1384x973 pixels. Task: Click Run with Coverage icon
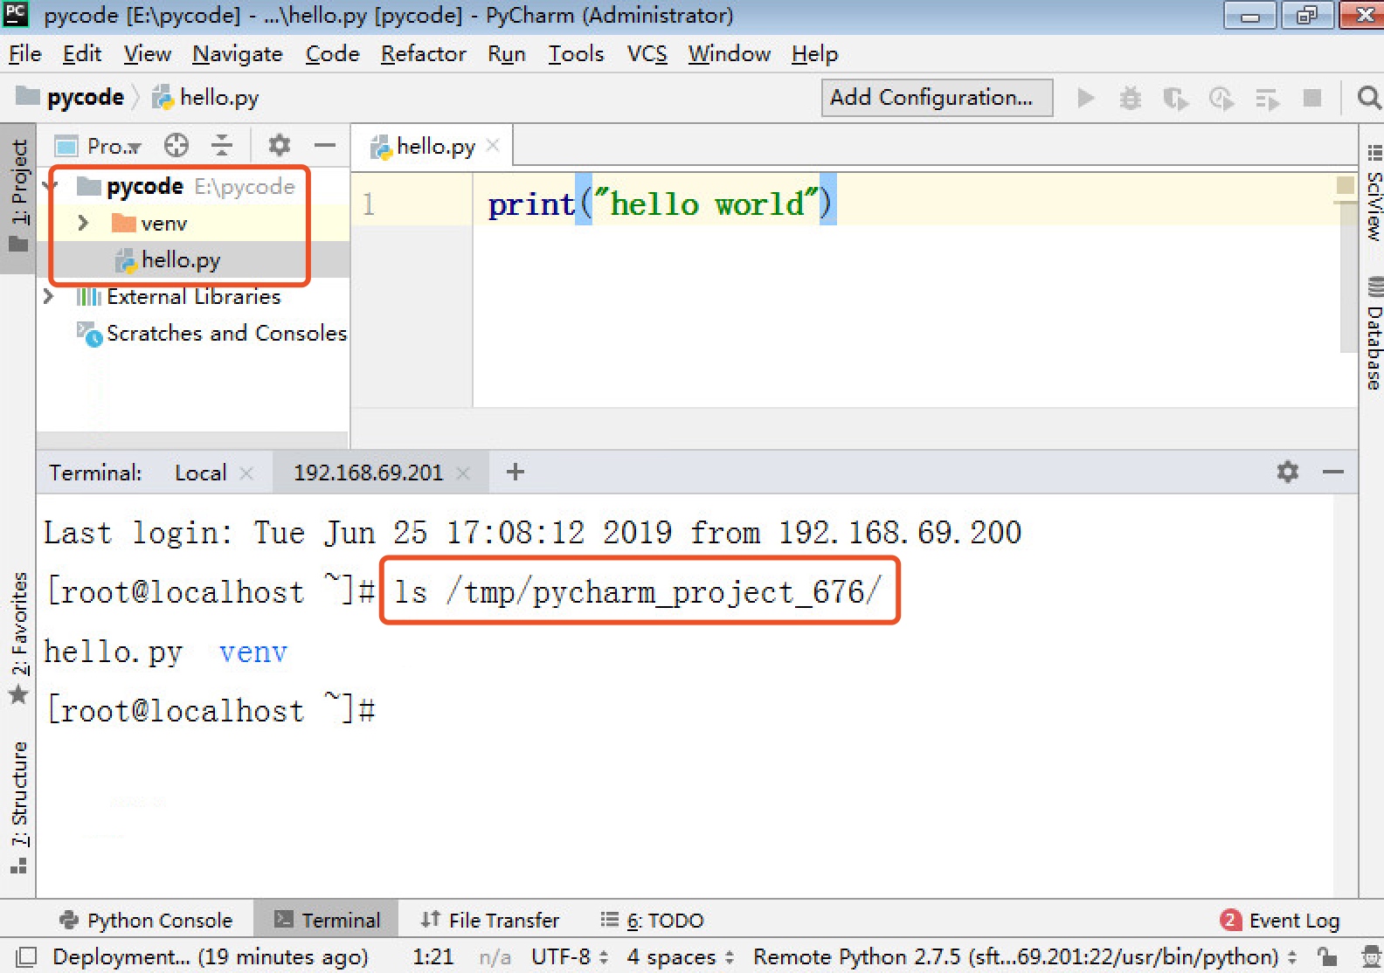1176,98
